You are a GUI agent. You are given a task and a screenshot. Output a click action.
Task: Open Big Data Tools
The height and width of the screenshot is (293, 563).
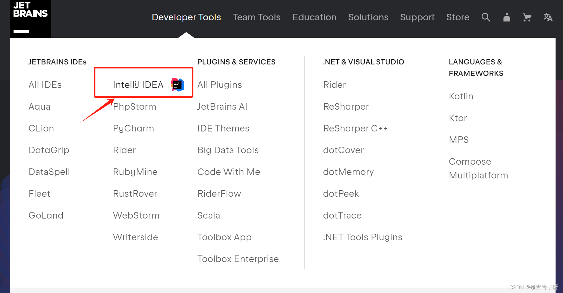tap(228, 150)
